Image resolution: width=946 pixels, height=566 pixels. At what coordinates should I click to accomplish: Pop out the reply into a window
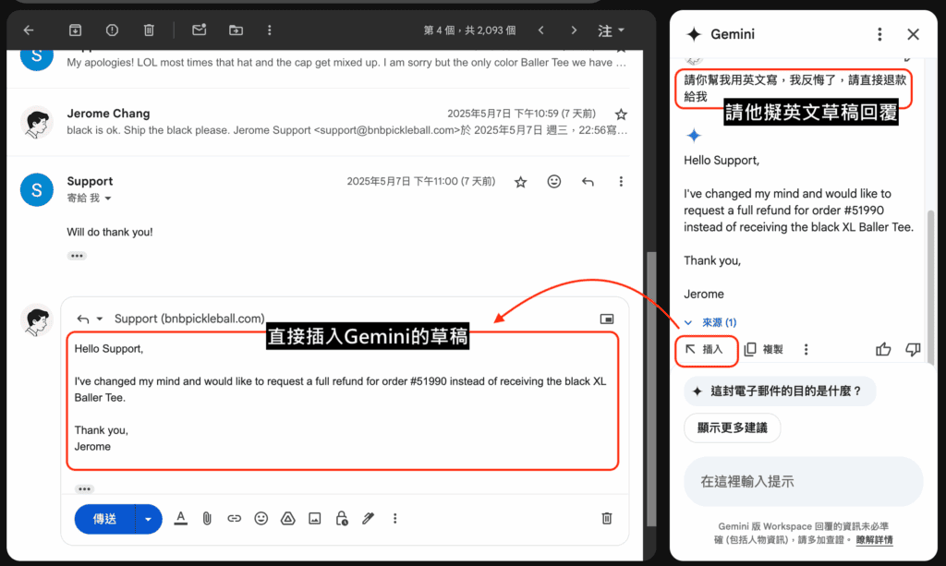[607, 319]
